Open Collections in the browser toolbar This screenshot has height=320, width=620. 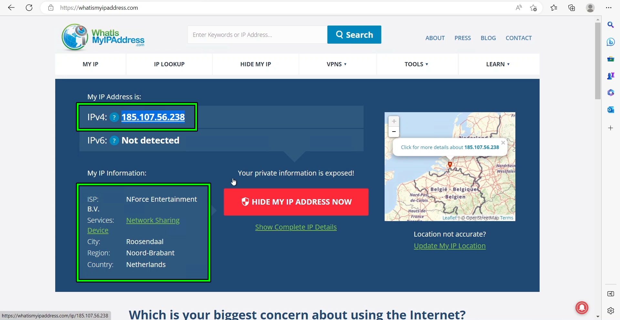pos(572,8)
